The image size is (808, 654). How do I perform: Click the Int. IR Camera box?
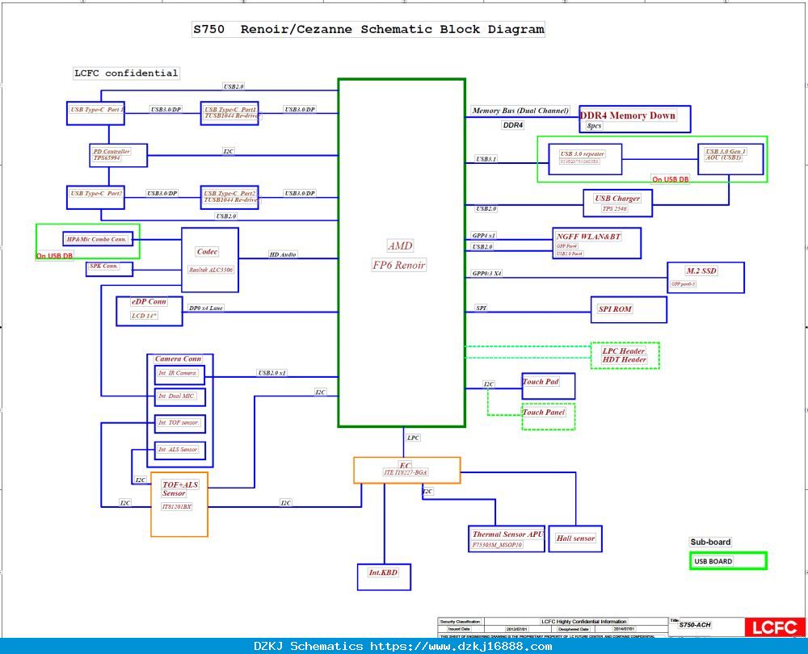click(x=179, y=375)
